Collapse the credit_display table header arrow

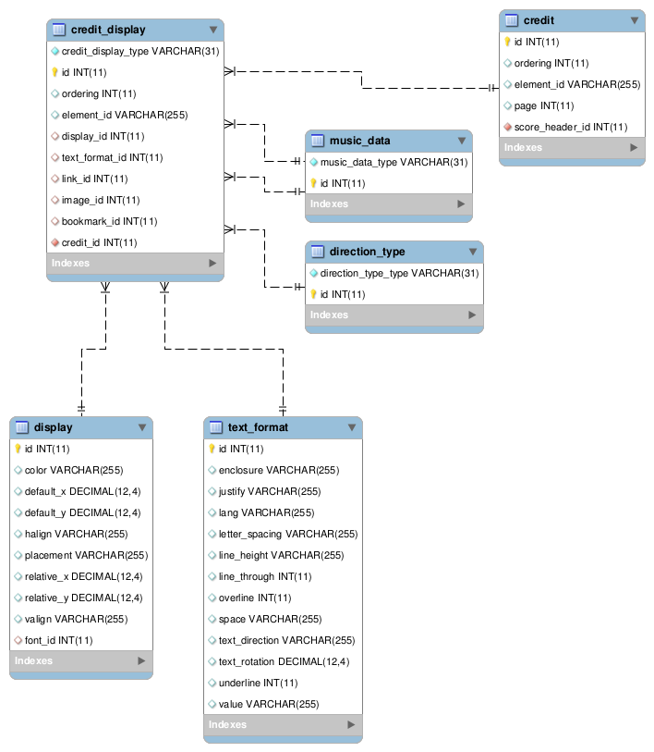213,30
